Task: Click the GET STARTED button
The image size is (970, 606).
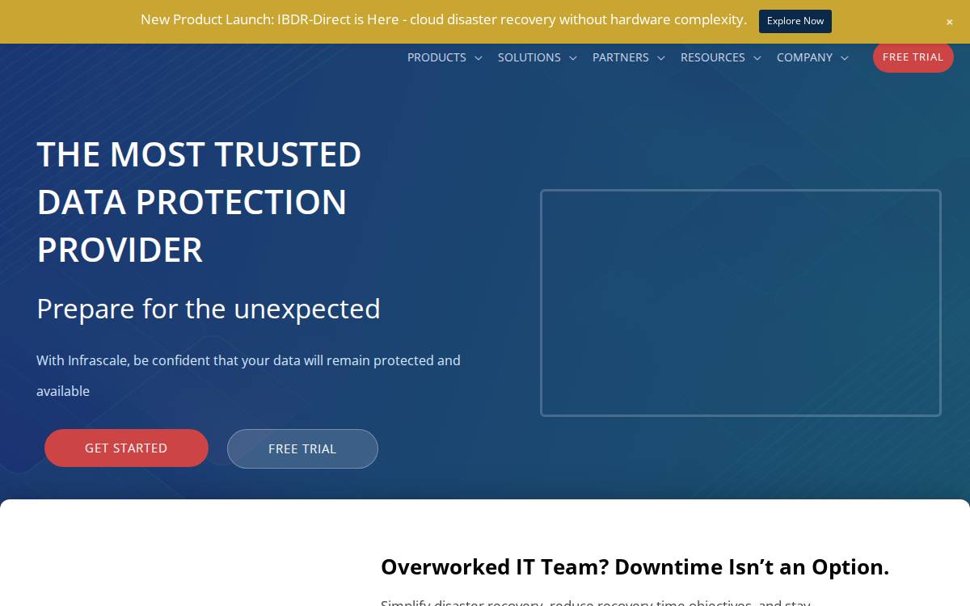Action: pos(126,448)
